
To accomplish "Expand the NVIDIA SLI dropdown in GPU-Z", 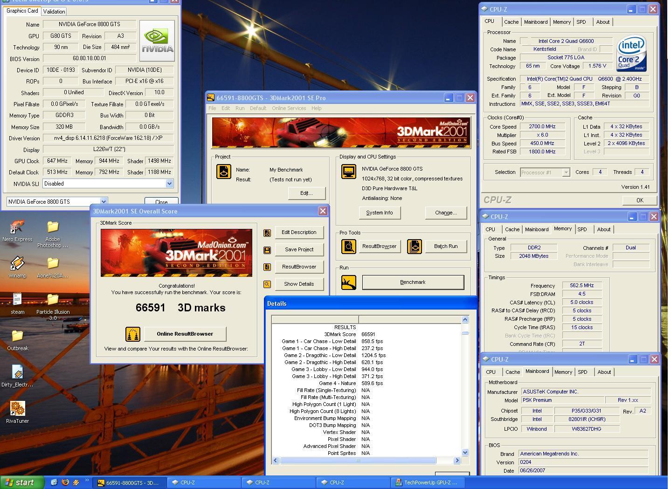I will pyautogui.click(x=169, y=184).
